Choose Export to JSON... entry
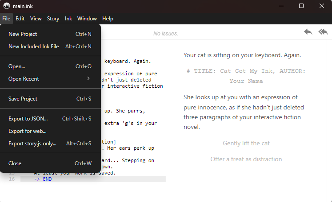The image size is (332, 202). click(x=50, y=119)
